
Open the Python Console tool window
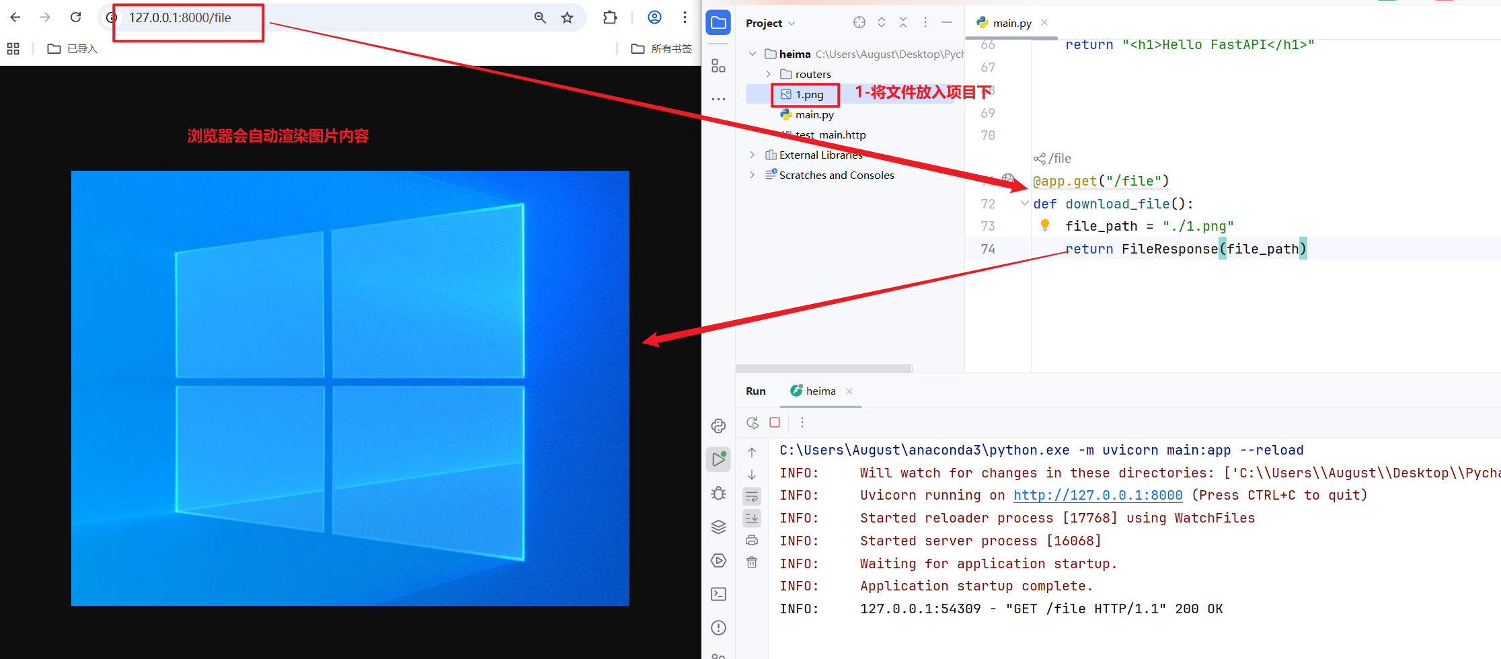[718, 426]
